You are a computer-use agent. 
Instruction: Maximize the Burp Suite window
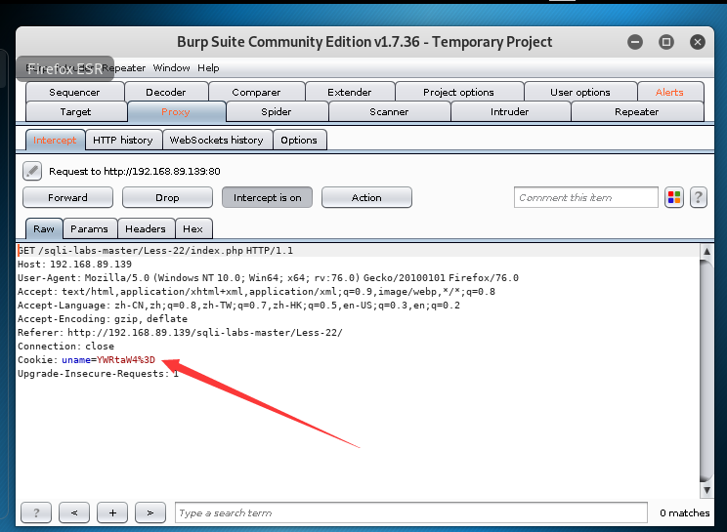(x=666, y=42)
